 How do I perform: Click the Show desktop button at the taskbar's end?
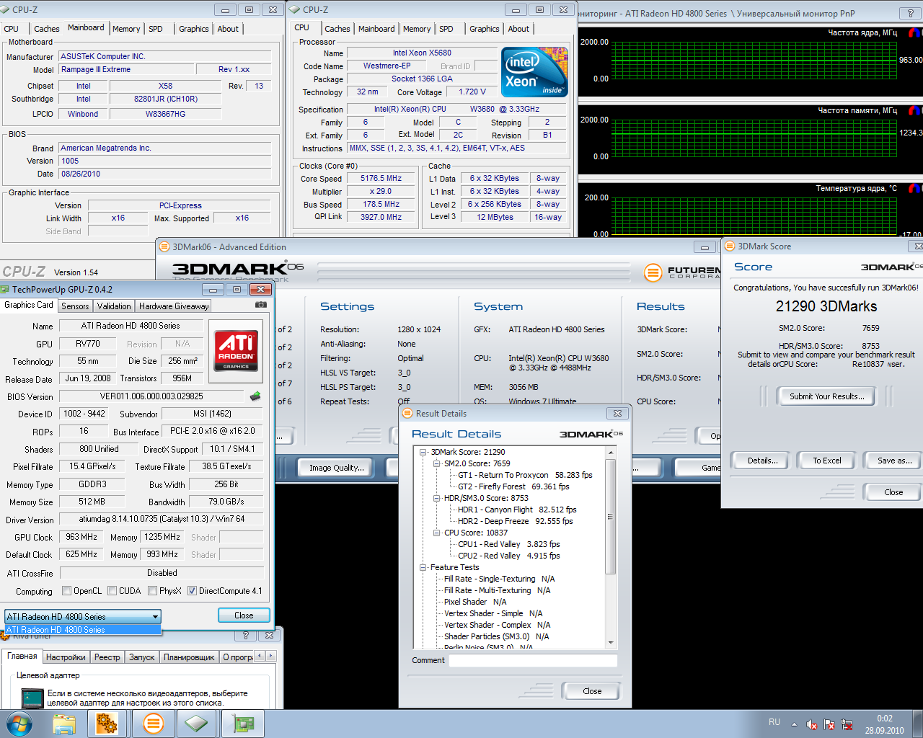917,724
